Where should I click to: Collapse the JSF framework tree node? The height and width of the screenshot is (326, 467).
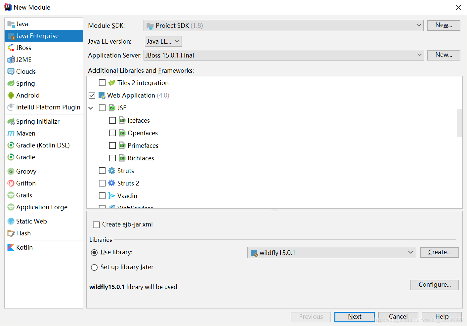91,107
